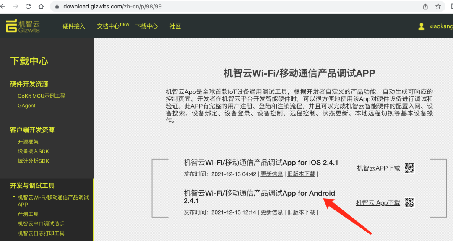Viewport: 453px width, 241px height.
Task: Click 更新信息 for the Android app
Action: [x=271, y=212]
